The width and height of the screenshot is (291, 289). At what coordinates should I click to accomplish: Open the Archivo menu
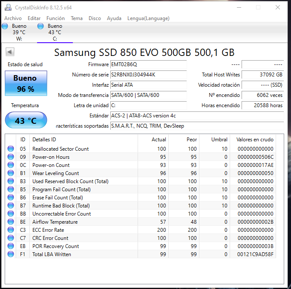coord(13,18)
